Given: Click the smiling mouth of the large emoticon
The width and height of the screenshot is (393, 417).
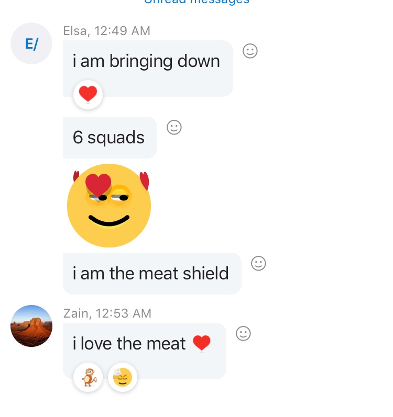Looking at the screenshot, I should click(x=109, y=220).
